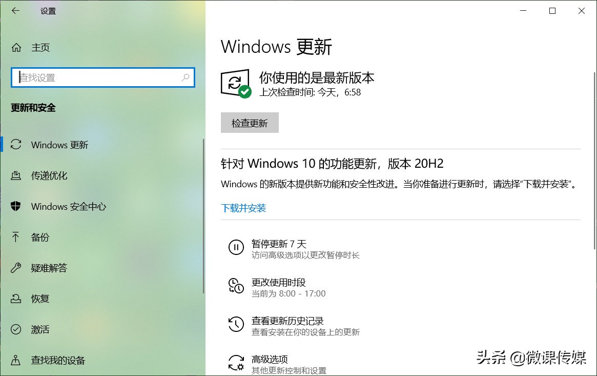Screen dimensions: 597x376
Task: Click the upward arrow icon for 备份
Action: [15, 237]
